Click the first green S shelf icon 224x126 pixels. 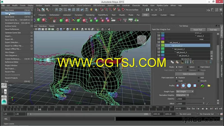39,20
